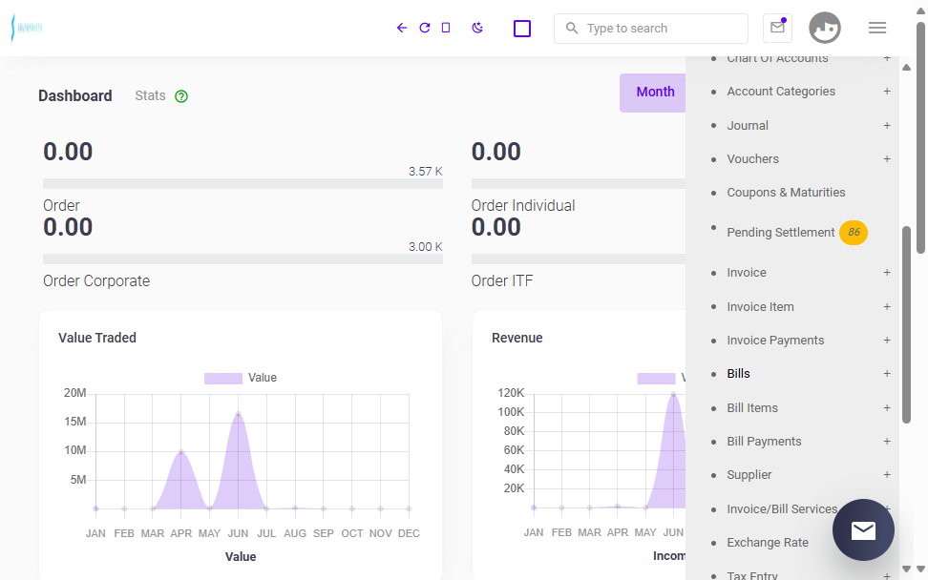Open Exchange Rate menu item
928x580 pixels.
[768, 542]
